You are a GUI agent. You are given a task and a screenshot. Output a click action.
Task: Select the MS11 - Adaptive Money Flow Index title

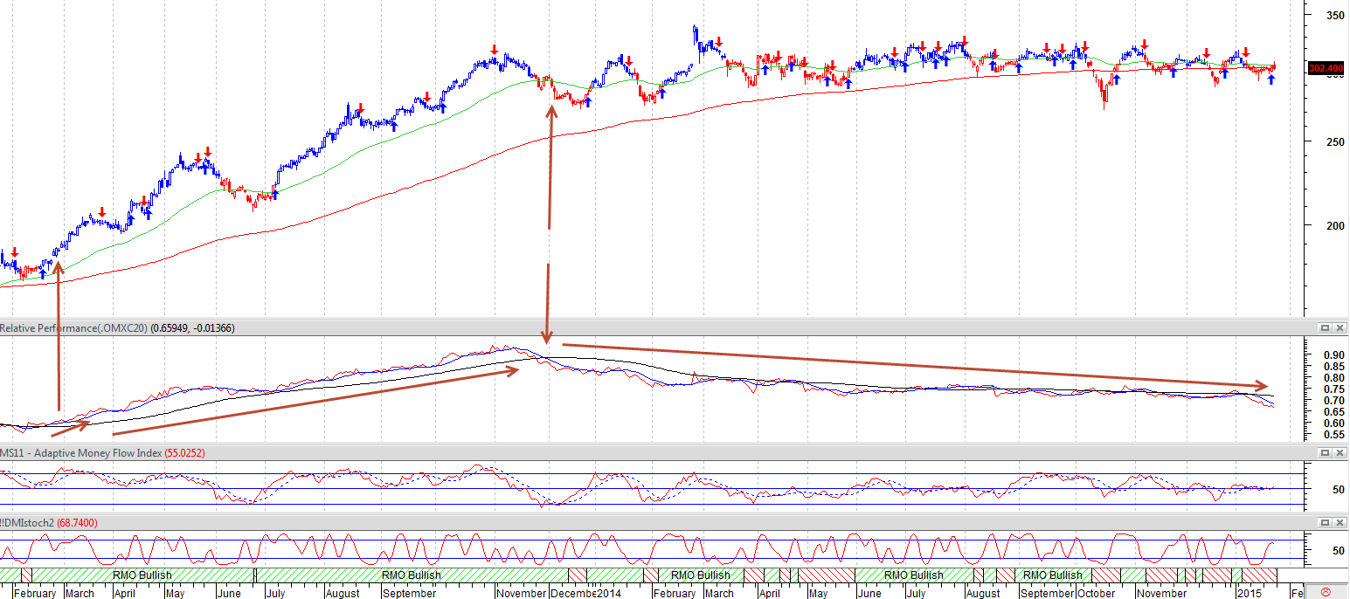(x=80, y=453)
